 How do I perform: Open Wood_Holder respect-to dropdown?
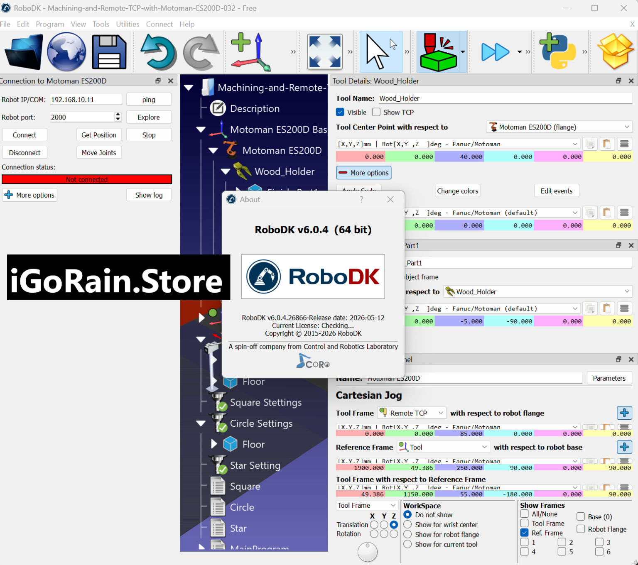click(x=537, y=291)
